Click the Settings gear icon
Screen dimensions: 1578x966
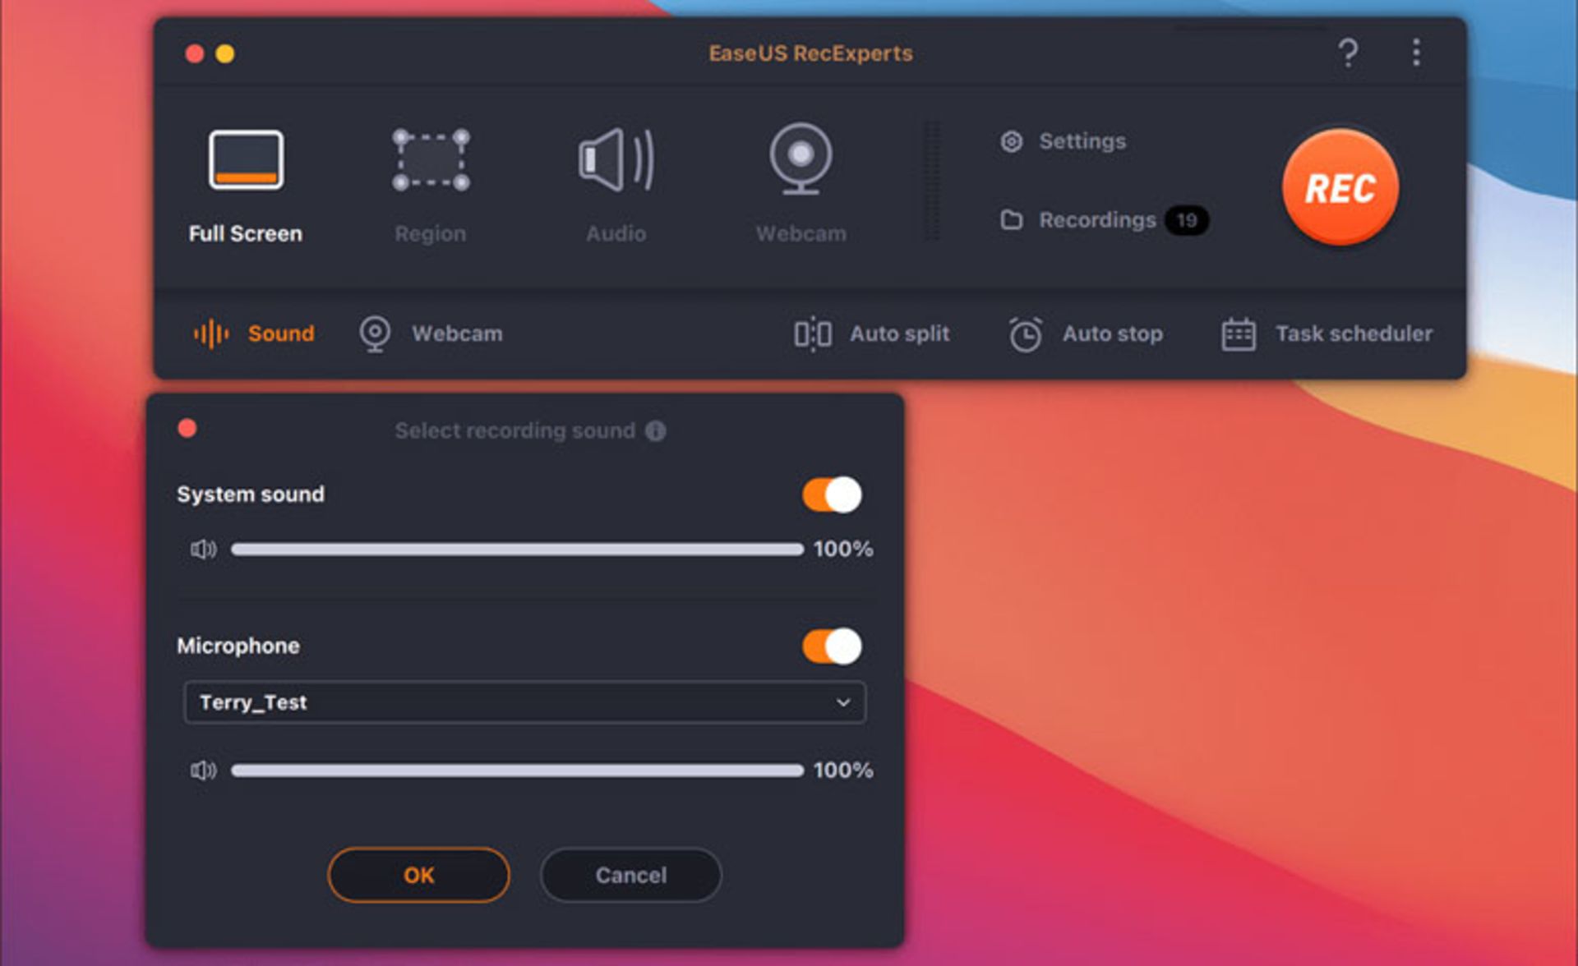pos(1011,141)
